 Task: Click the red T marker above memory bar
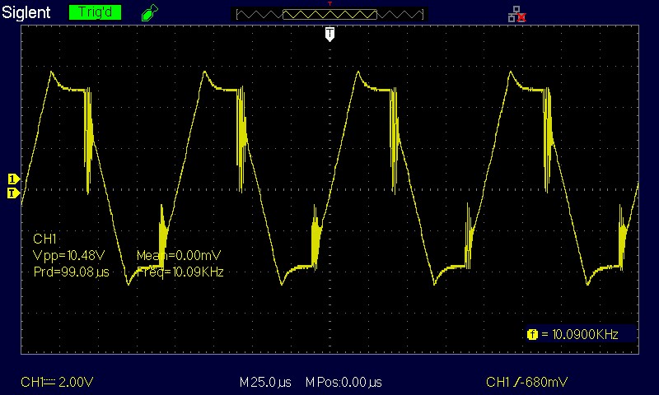point(329,4)
